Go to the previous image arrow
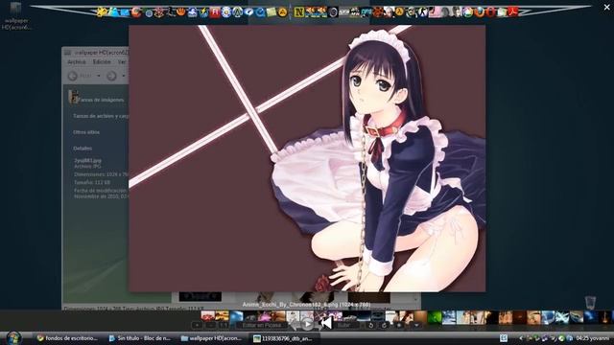 [x=295, y=325]
